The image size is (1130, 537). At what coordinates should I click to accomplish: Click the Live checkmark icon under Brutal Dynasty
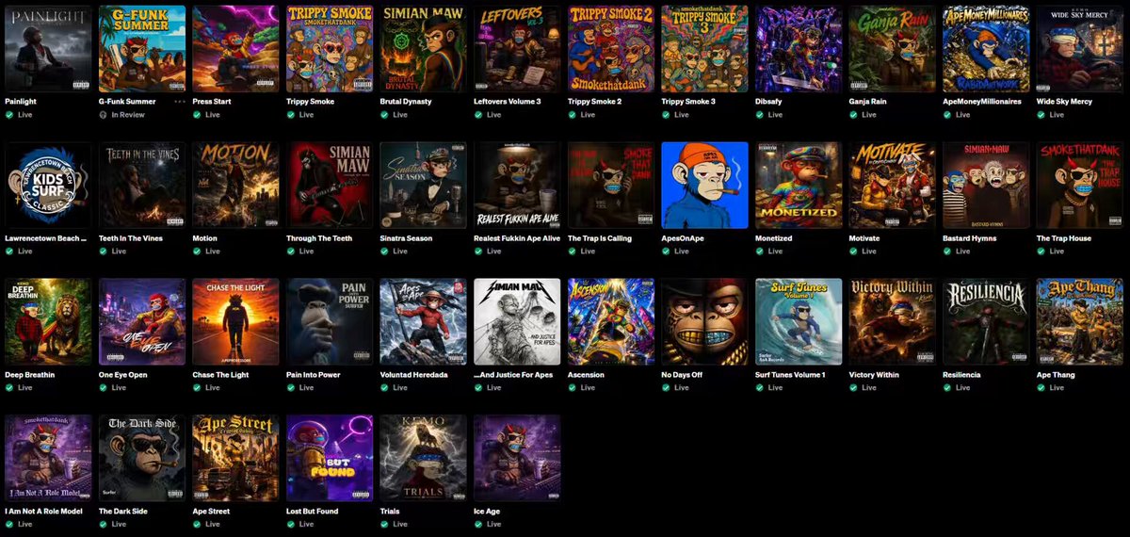(x=384, y=115)
